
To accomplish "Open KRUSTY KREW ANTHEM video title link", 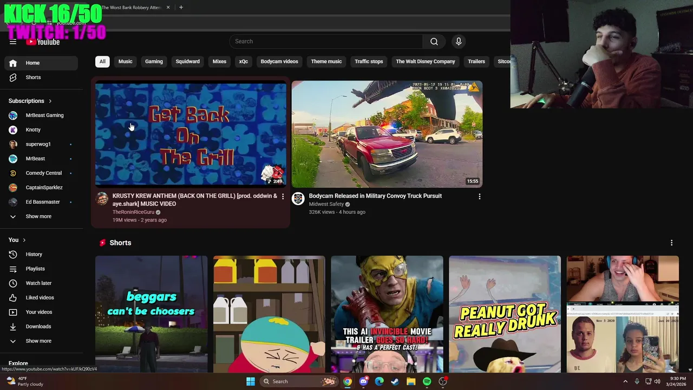I will (195, 200).
